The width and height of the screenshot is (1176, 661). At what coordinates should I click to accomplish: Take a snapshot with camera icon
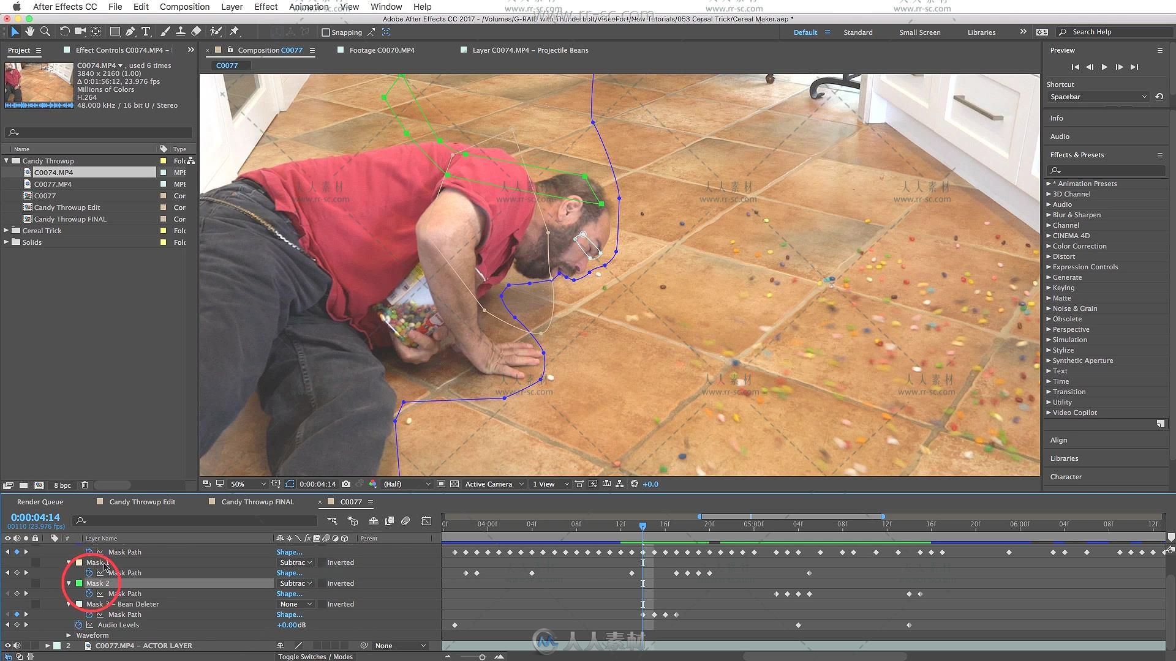[346, 484]
